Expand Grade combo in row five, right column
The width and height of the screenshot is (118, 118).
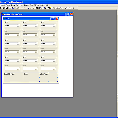point(54,60)
